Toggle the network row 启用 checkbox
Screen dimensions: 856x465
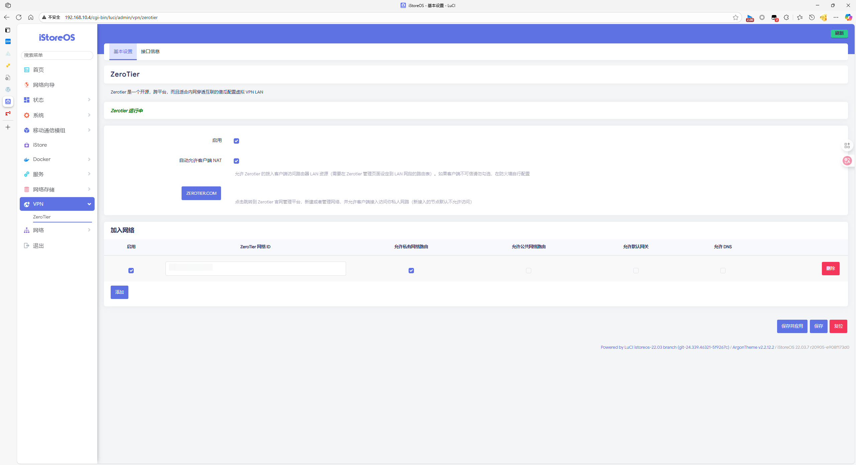tap(131, 271)
